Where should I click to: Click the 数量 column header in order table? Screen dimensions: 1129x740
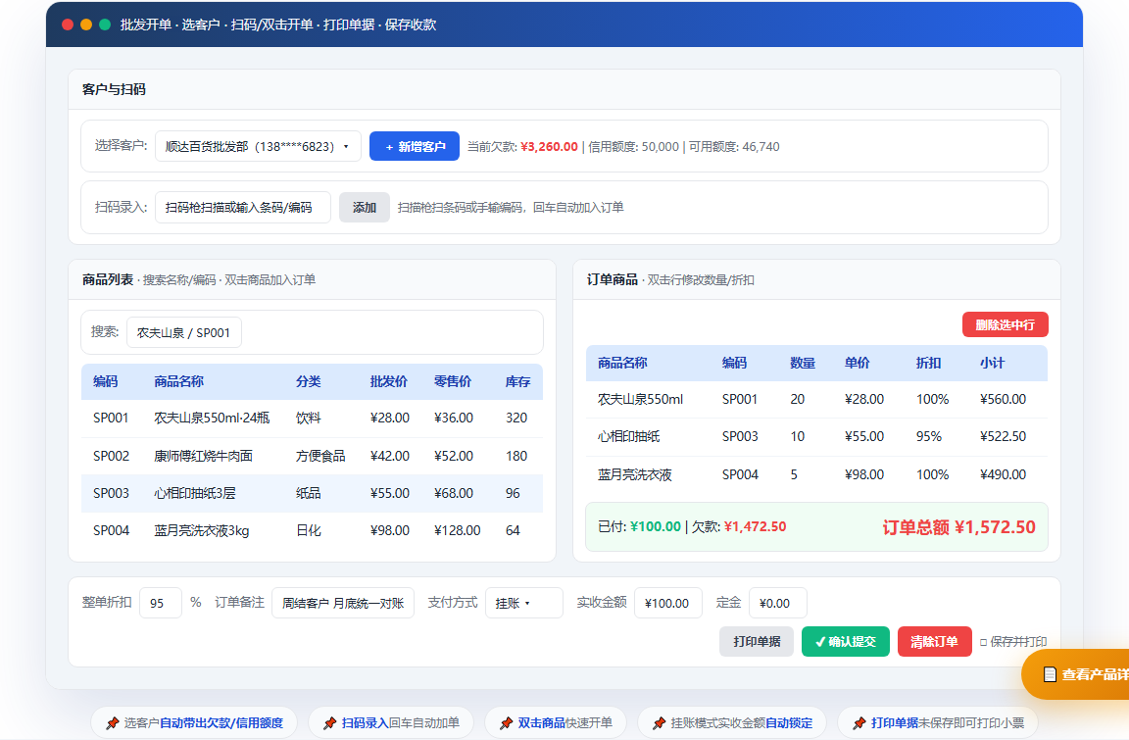[802, 363]
